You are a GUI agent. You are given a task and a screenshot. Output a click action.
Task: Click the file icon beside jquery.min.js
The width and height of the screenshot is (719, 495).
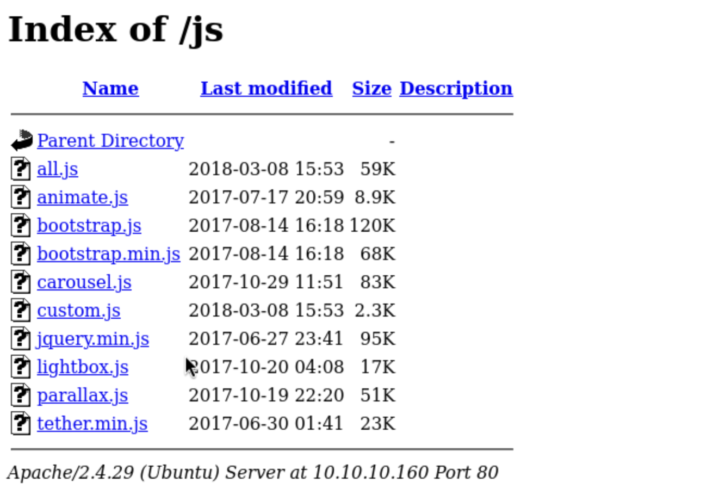click(21, 338)
